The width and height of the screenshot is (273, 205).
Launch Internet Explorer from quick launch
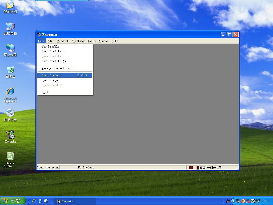coord(34,201)
